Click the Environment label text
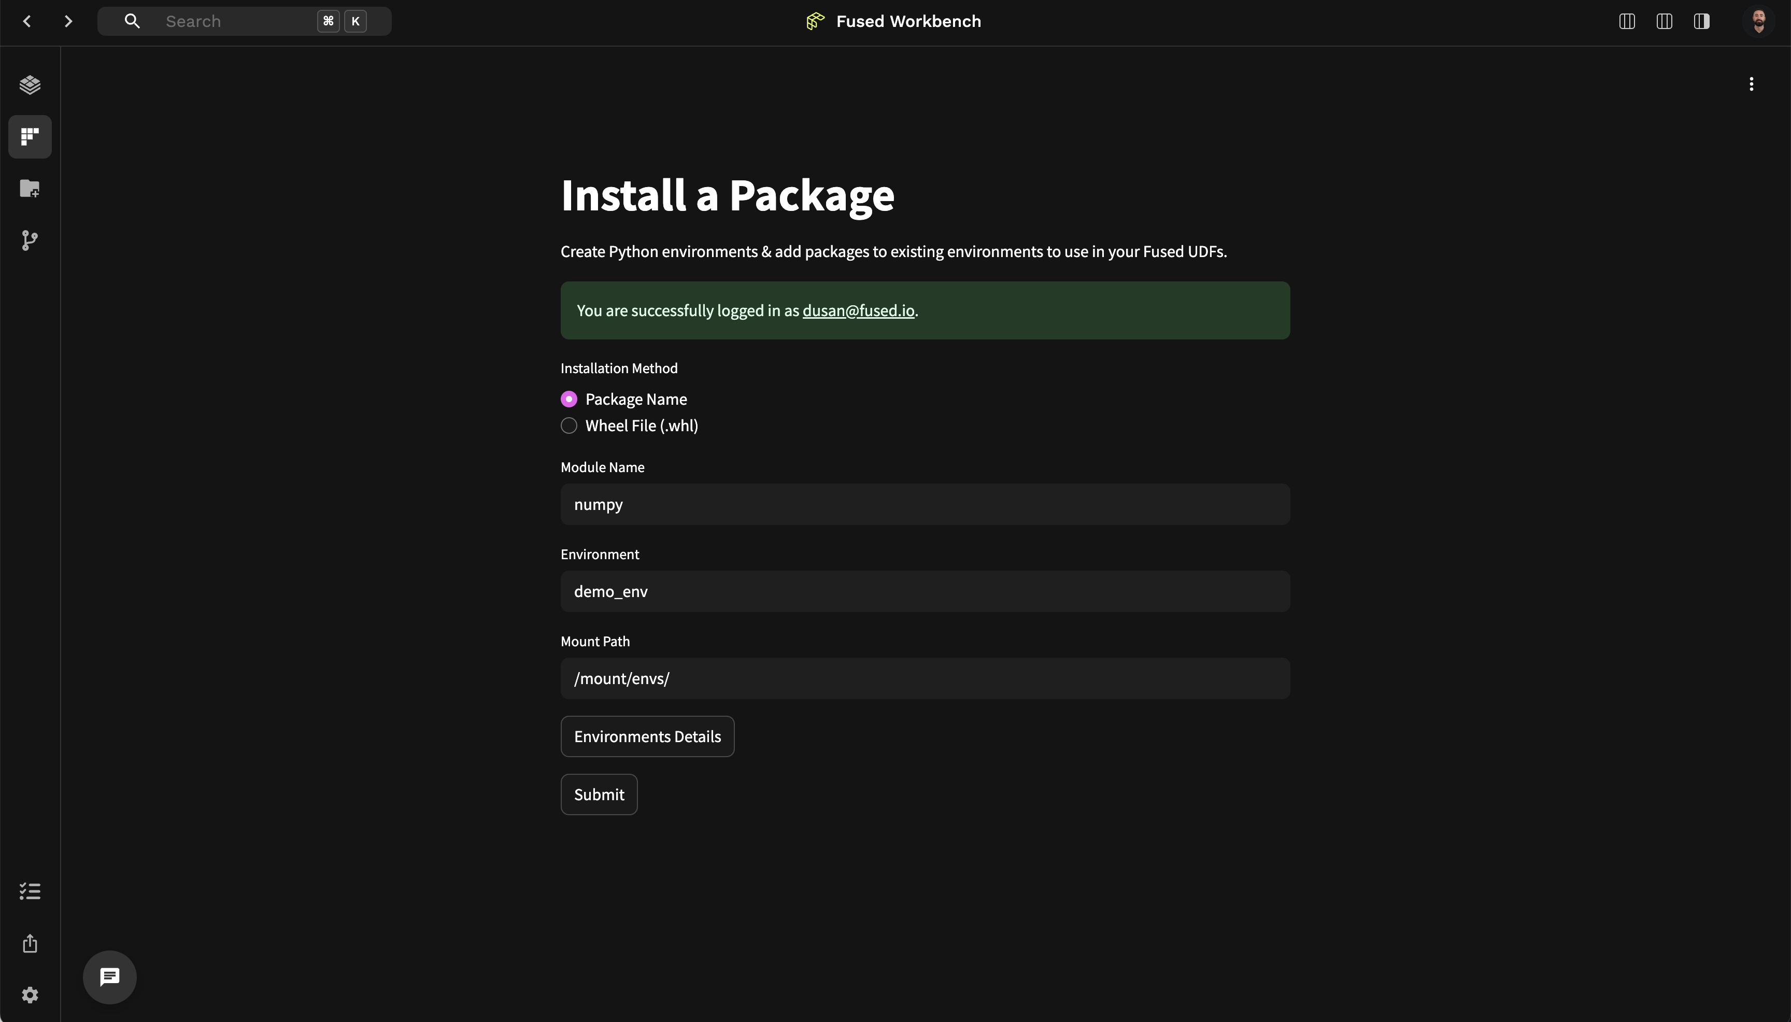The height and width of the screenshot is (1022, 1791). 600,555
